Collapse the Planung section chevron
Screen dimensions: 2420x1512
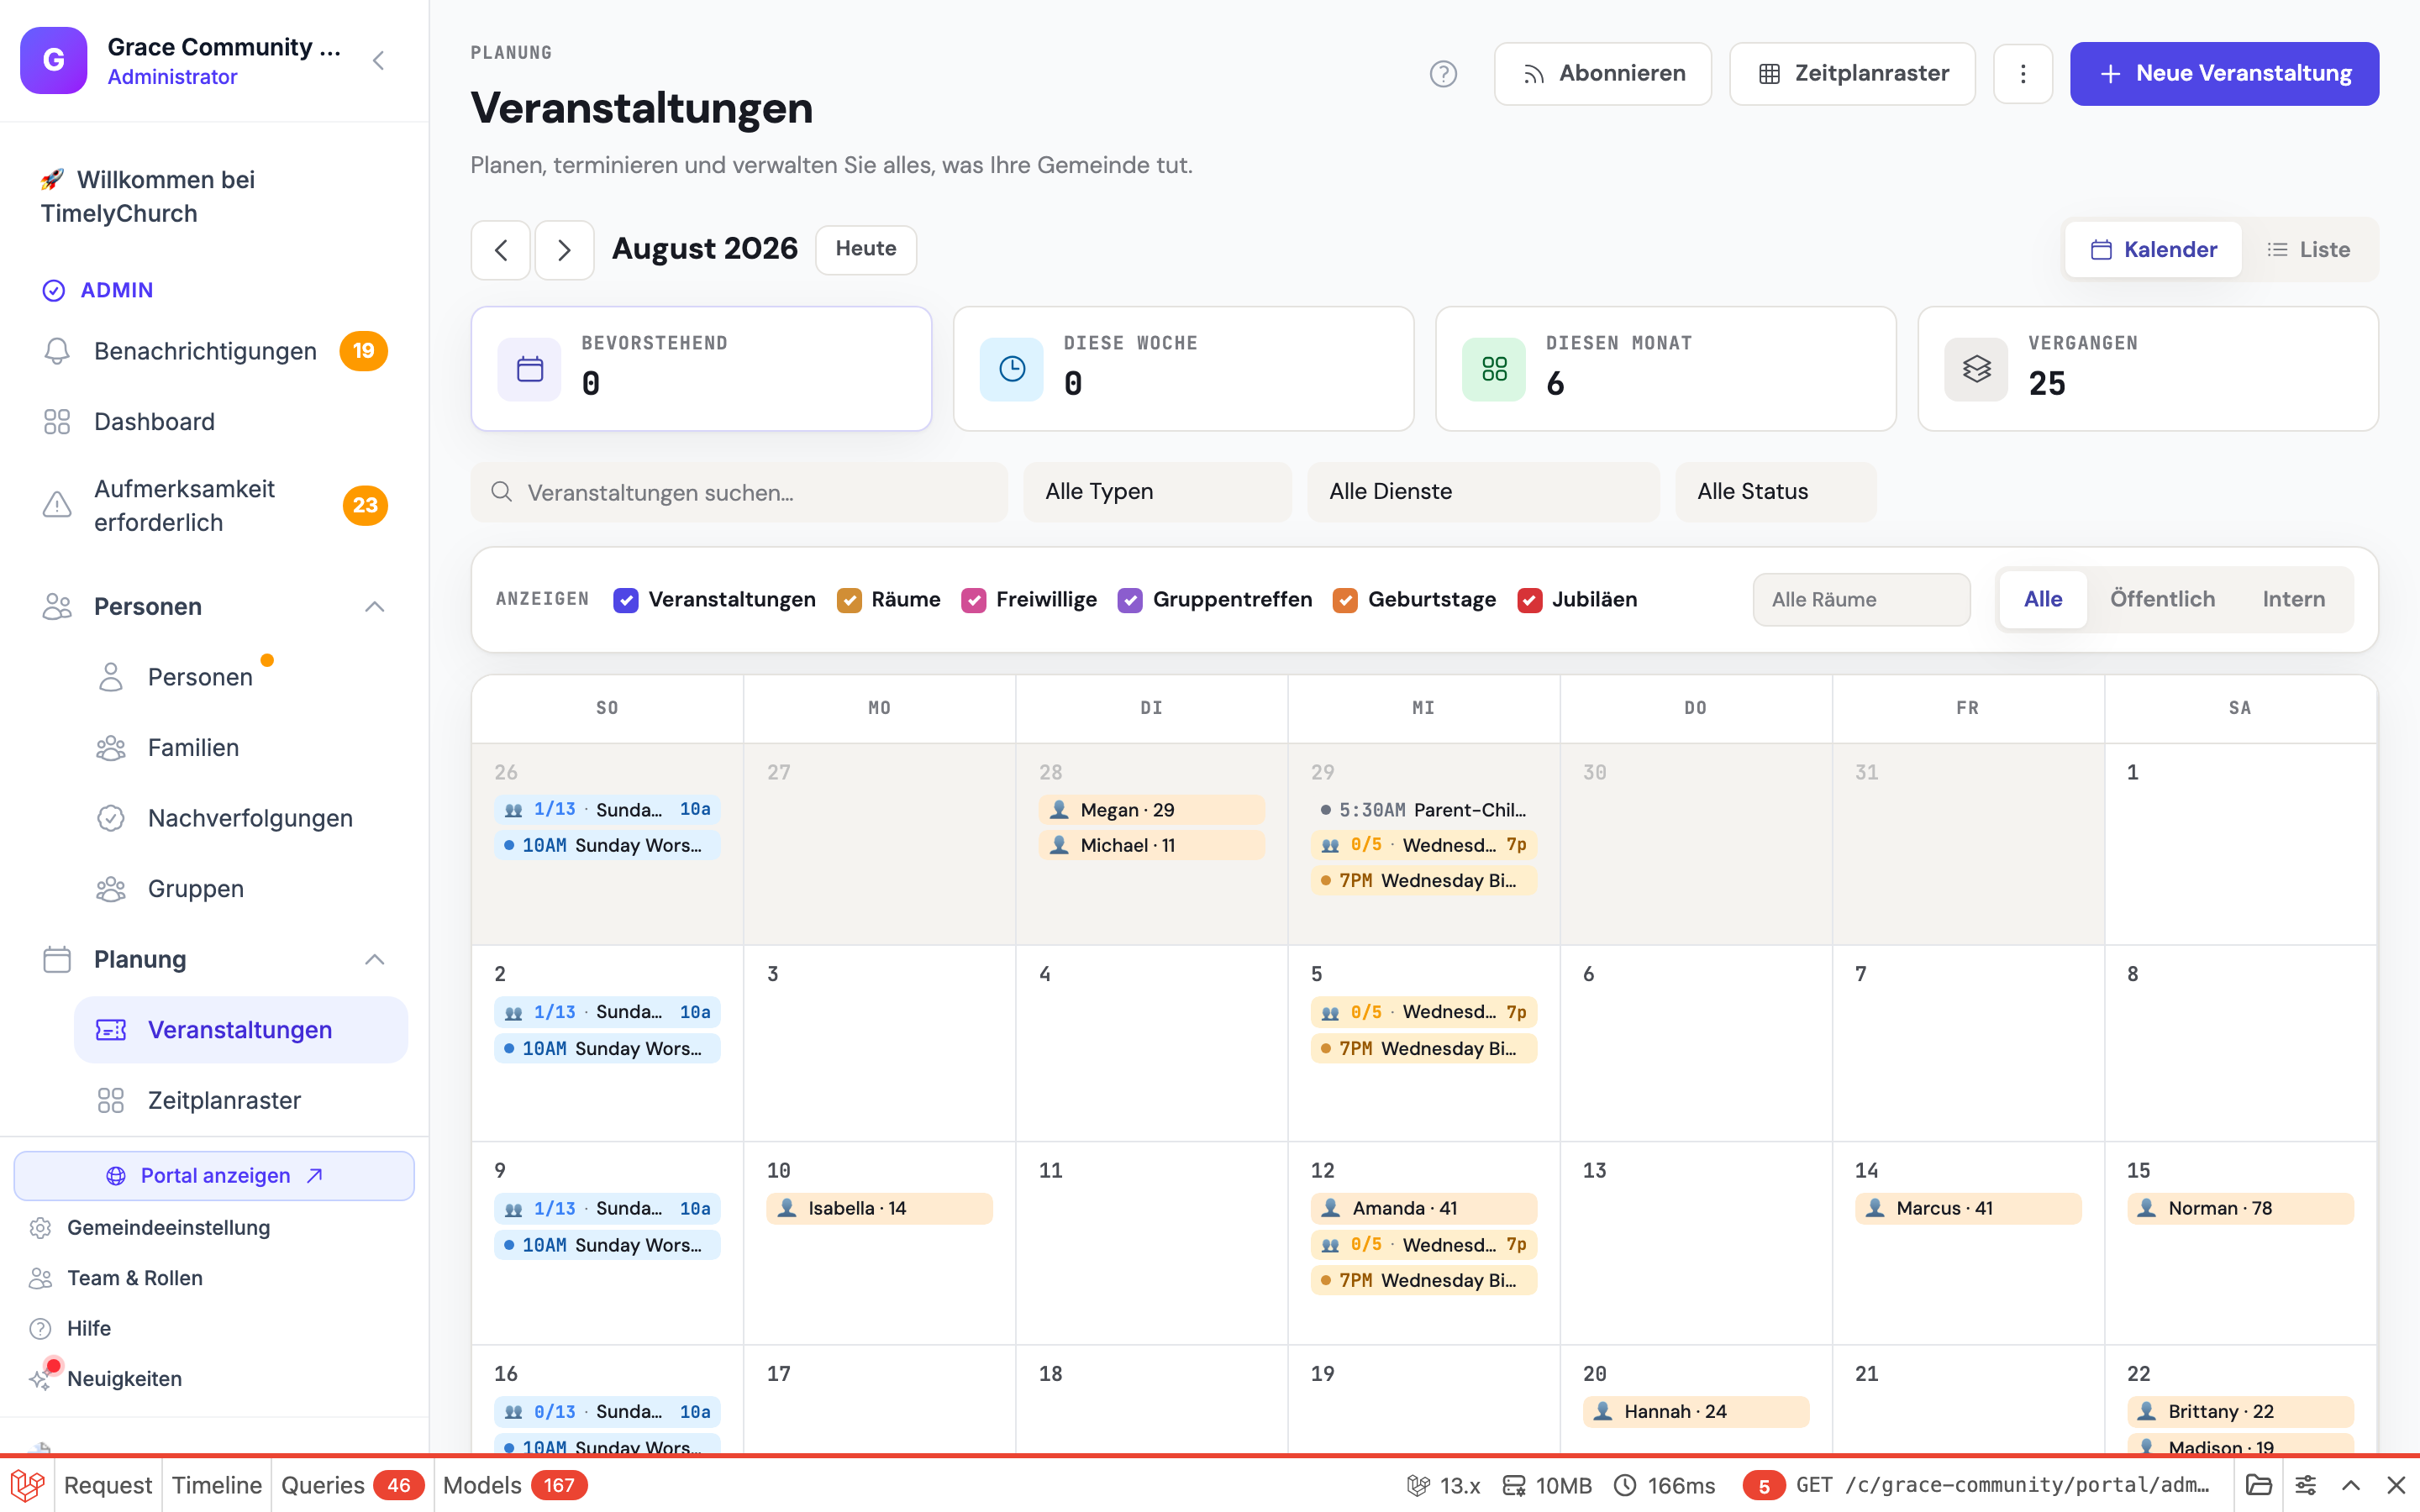(375, 960)
